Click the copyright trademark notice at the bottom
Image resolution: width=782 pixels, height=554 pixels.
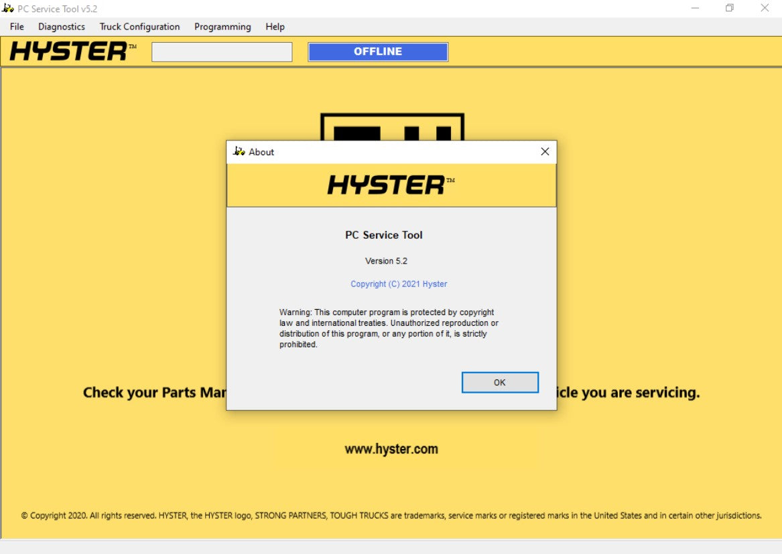tap(391, 515)
